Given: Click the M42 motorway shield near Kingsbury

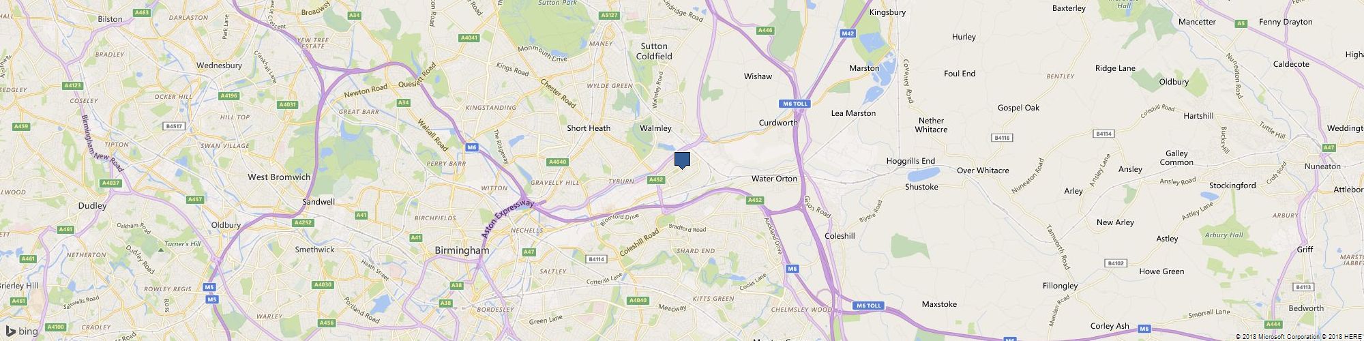Looking at the screenshot, I should pyautogui.click(x=848, y=33).
